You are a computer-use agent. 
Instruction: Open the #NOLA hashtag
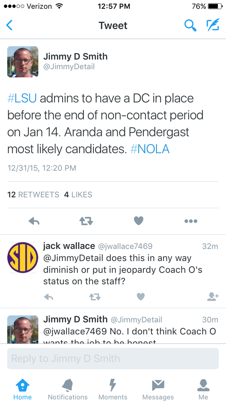coord(150,149)
